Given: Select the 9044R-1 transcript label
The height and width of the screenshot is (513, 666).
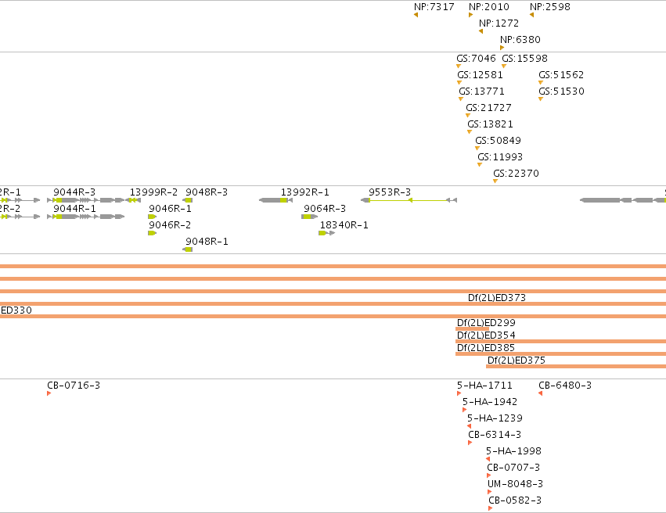Looking at the screenshot, I should [x=74, y=209].
